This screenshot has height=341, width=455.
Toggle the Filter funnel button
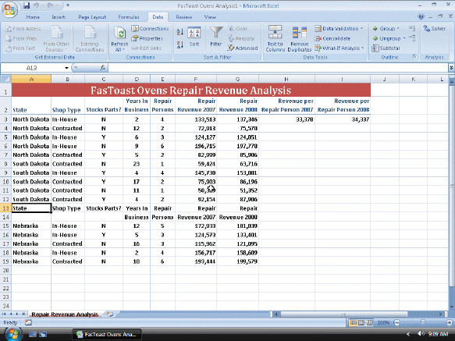(x=216, y=37)
